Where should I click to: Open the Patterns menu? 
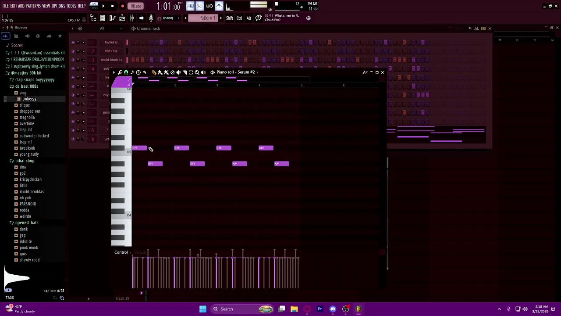(x=33, y=6)
